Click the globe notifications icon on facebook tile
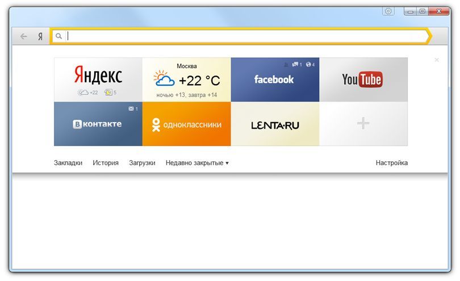The width and height of the screenshot is (460, 281). (308, 64)
